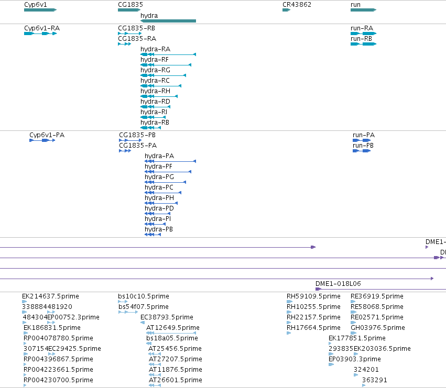Click transcript run-RA
This screenshot has width=446, height=388.
362,28
